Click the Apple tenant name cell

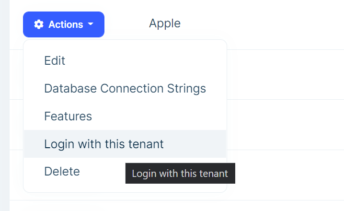[164, 23]
